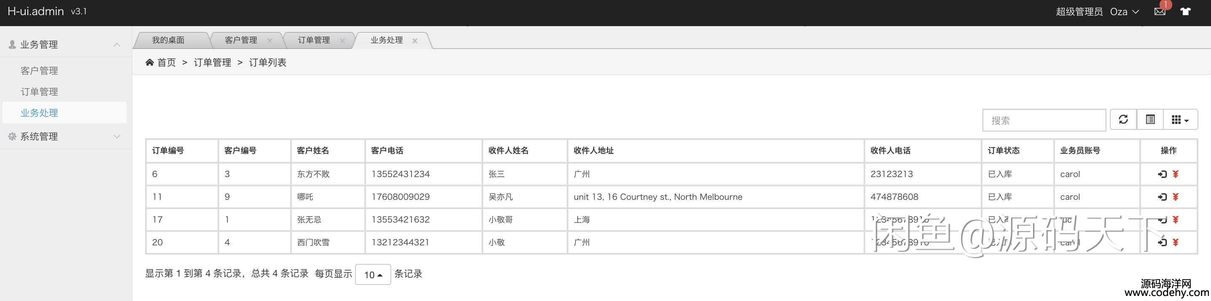Click the refresh table icon button
This screenshot has height=301, width=1211.
pyautogui.click(x=1123, y=119)
